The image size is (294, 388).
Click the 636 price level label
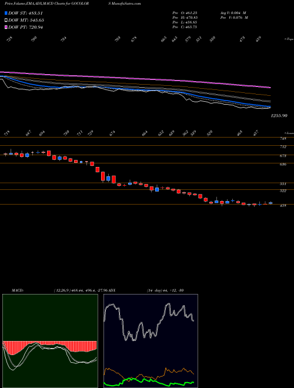283,164
